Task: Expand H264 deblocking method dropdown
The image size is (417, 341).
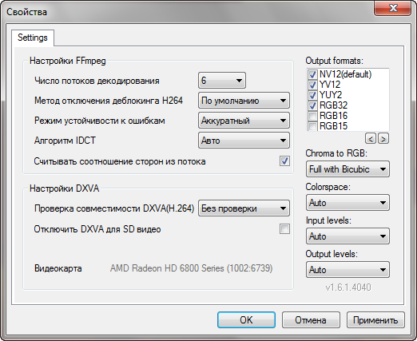Action: click(244, 101)
